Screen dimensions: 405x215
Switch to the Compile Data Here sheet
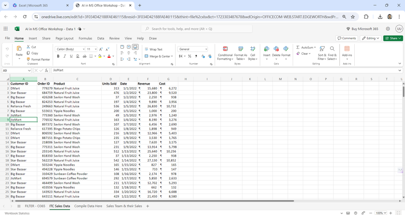[x=88, y=206]
